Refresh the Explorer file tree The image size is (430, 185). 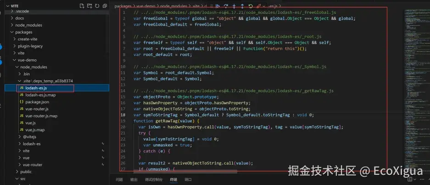pyautogui.click(x=97, y=6)
